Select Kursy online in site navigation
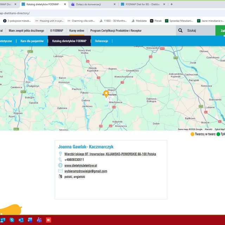 [77, 31]
